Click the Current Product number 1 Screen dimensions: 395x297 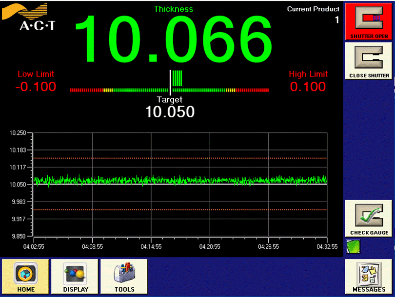[337, 20]
